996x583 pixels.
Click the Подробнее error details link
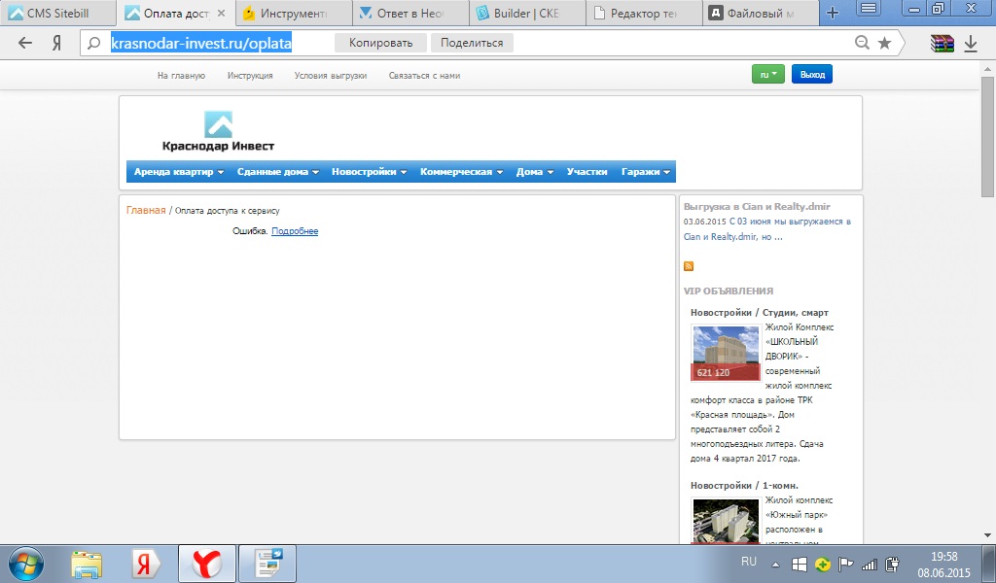pos(295,231)
